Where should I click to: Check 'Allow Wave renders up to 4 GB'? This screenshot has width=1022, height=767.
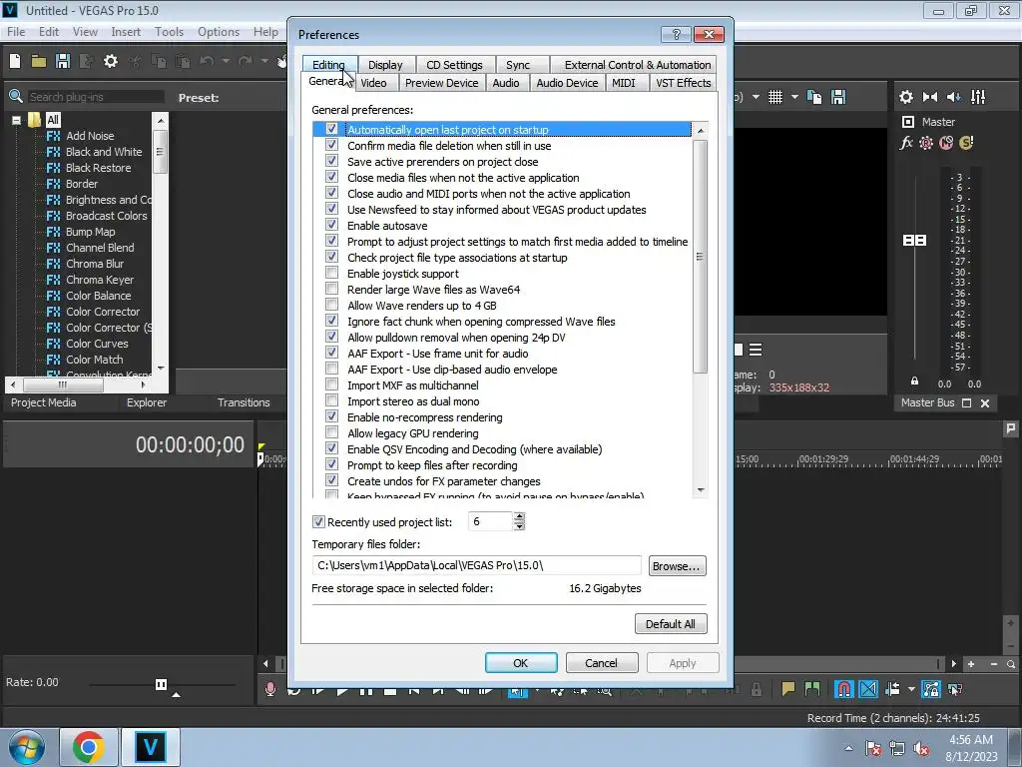[x=331, y=306]
